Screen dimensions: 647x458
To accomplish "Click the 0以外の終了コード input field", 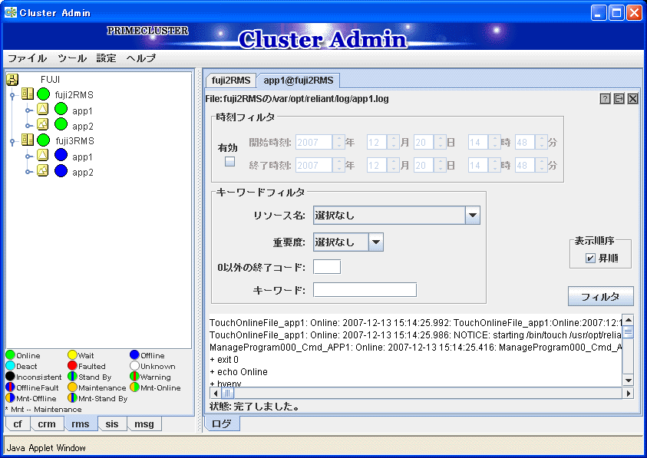I will pos(327,267).
